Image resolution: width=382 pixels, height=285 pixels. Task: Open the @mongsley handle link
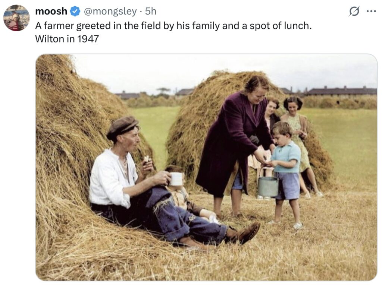pyautogui.click(x=110, y=12)
